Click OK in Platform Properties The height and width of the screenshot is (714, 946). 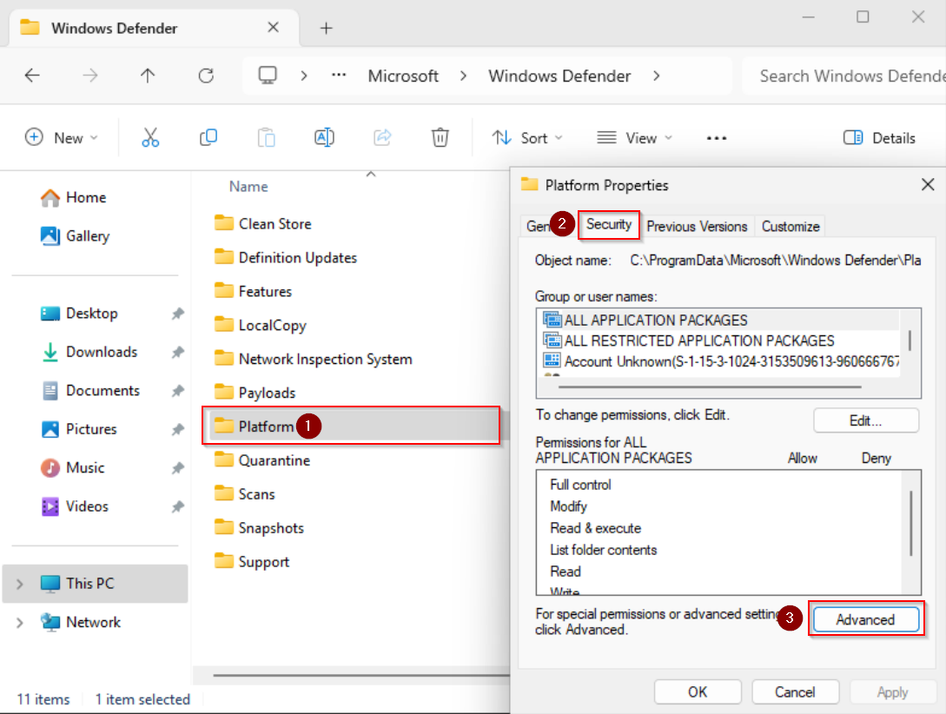(x=698, y=691)
